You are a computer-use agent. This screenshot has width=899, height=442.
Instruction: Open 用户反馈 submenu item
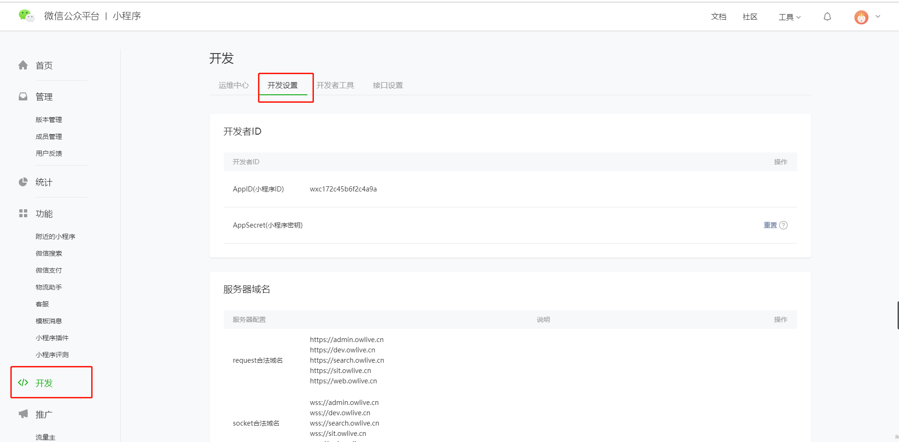(49, 153)
